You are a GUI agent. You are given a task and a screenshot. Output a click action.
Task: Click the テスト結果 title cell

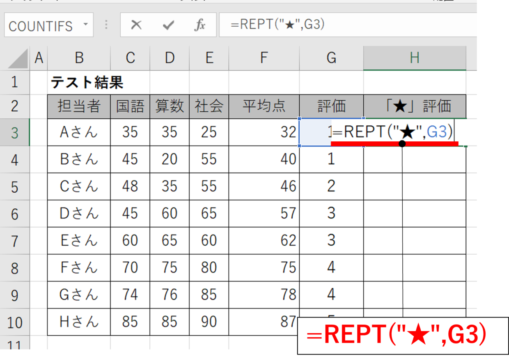point(87,83)
